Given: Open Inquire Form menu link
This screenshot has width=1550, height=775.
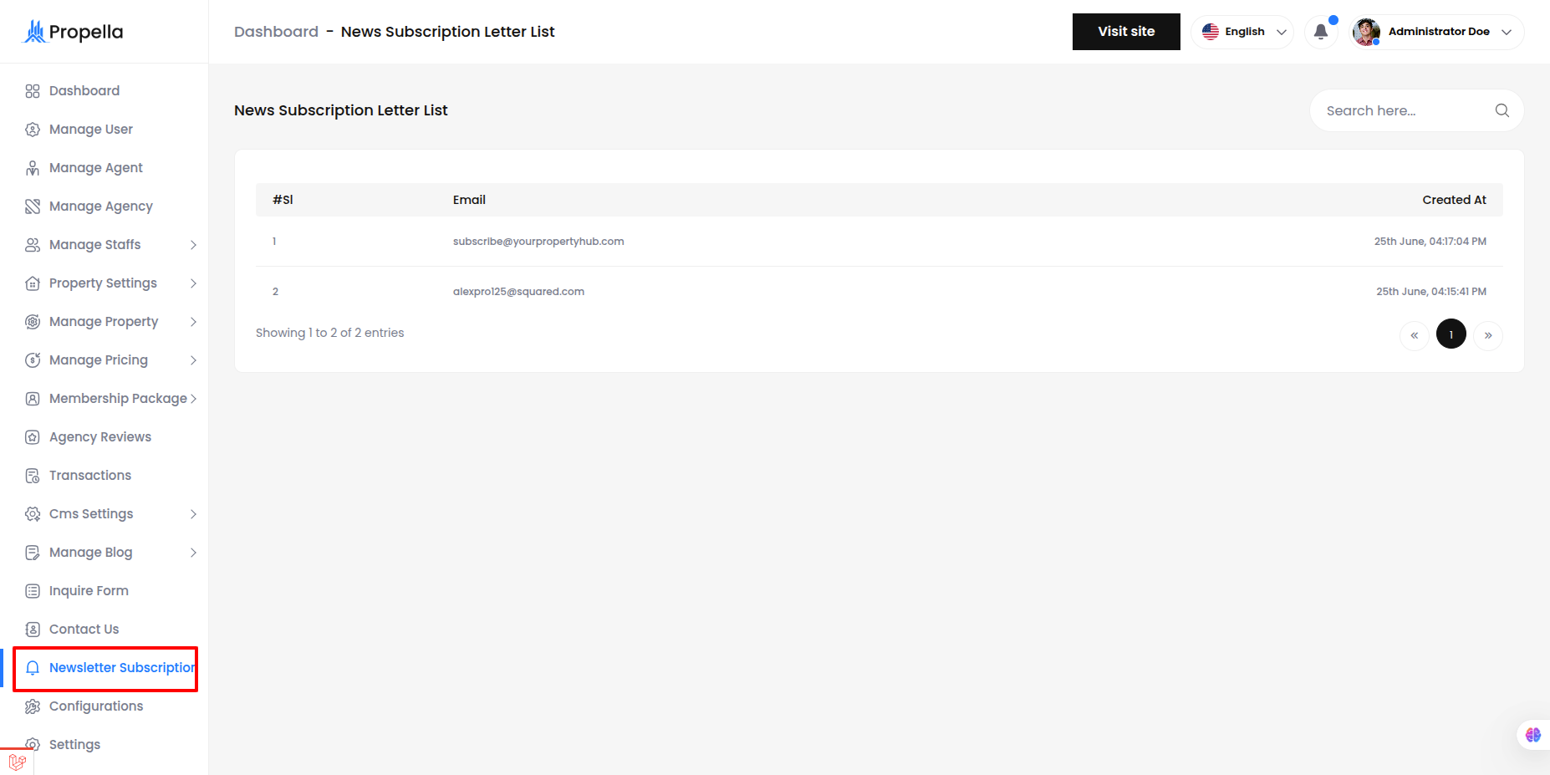Looking at the screenshot, I should tap(89, 591).
